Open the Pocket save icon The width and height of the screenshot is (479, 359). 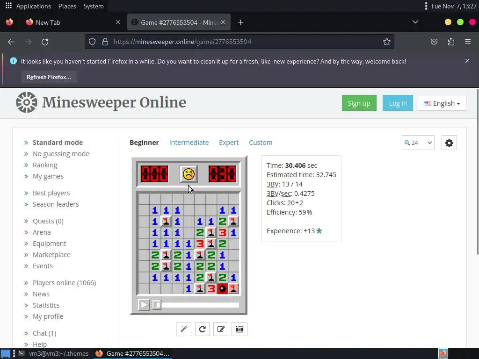coord(434,42)
